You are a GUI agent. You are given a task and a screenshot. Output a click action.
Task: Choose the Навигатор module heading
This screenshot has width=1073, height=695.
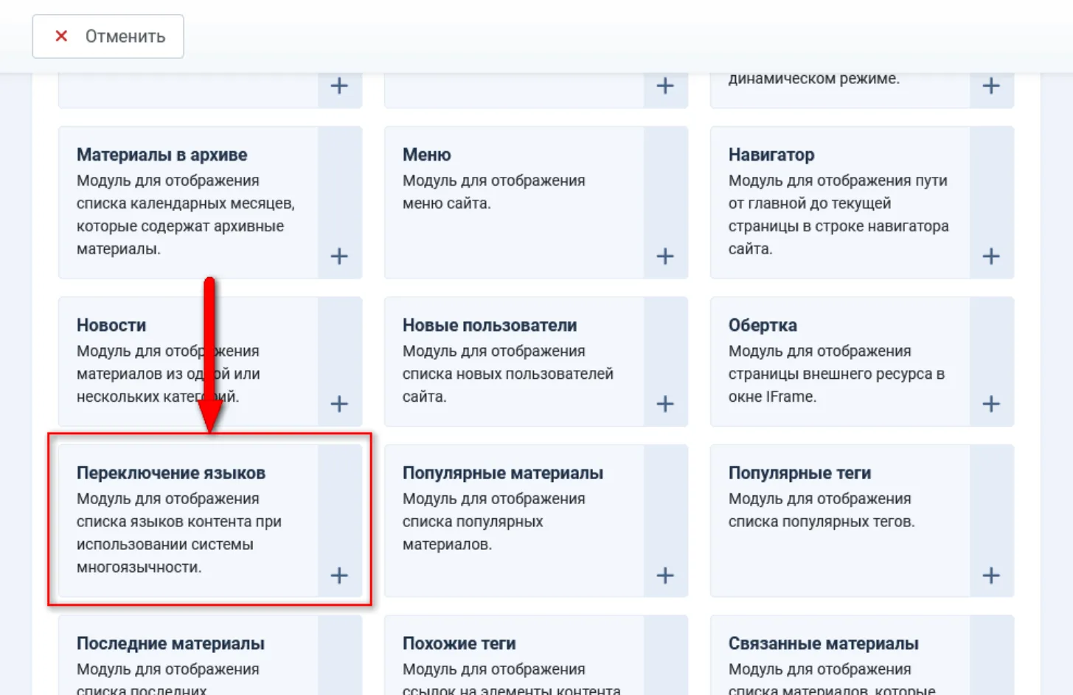point(771,155)
